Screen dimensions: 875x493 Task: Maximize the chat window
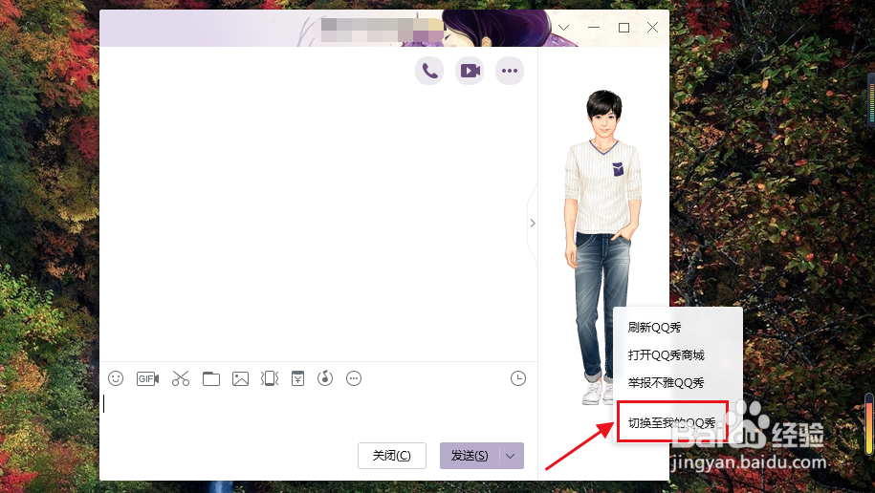point(623,28)
